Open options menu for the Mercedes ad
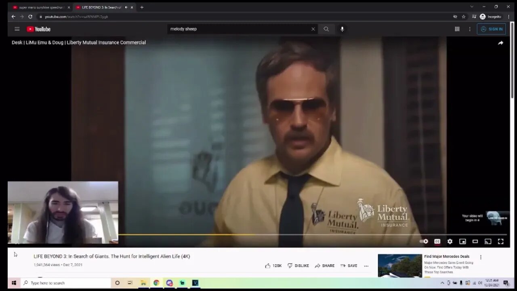The height and width of the screenshot is (291, 517). click(x=481, y=257)
